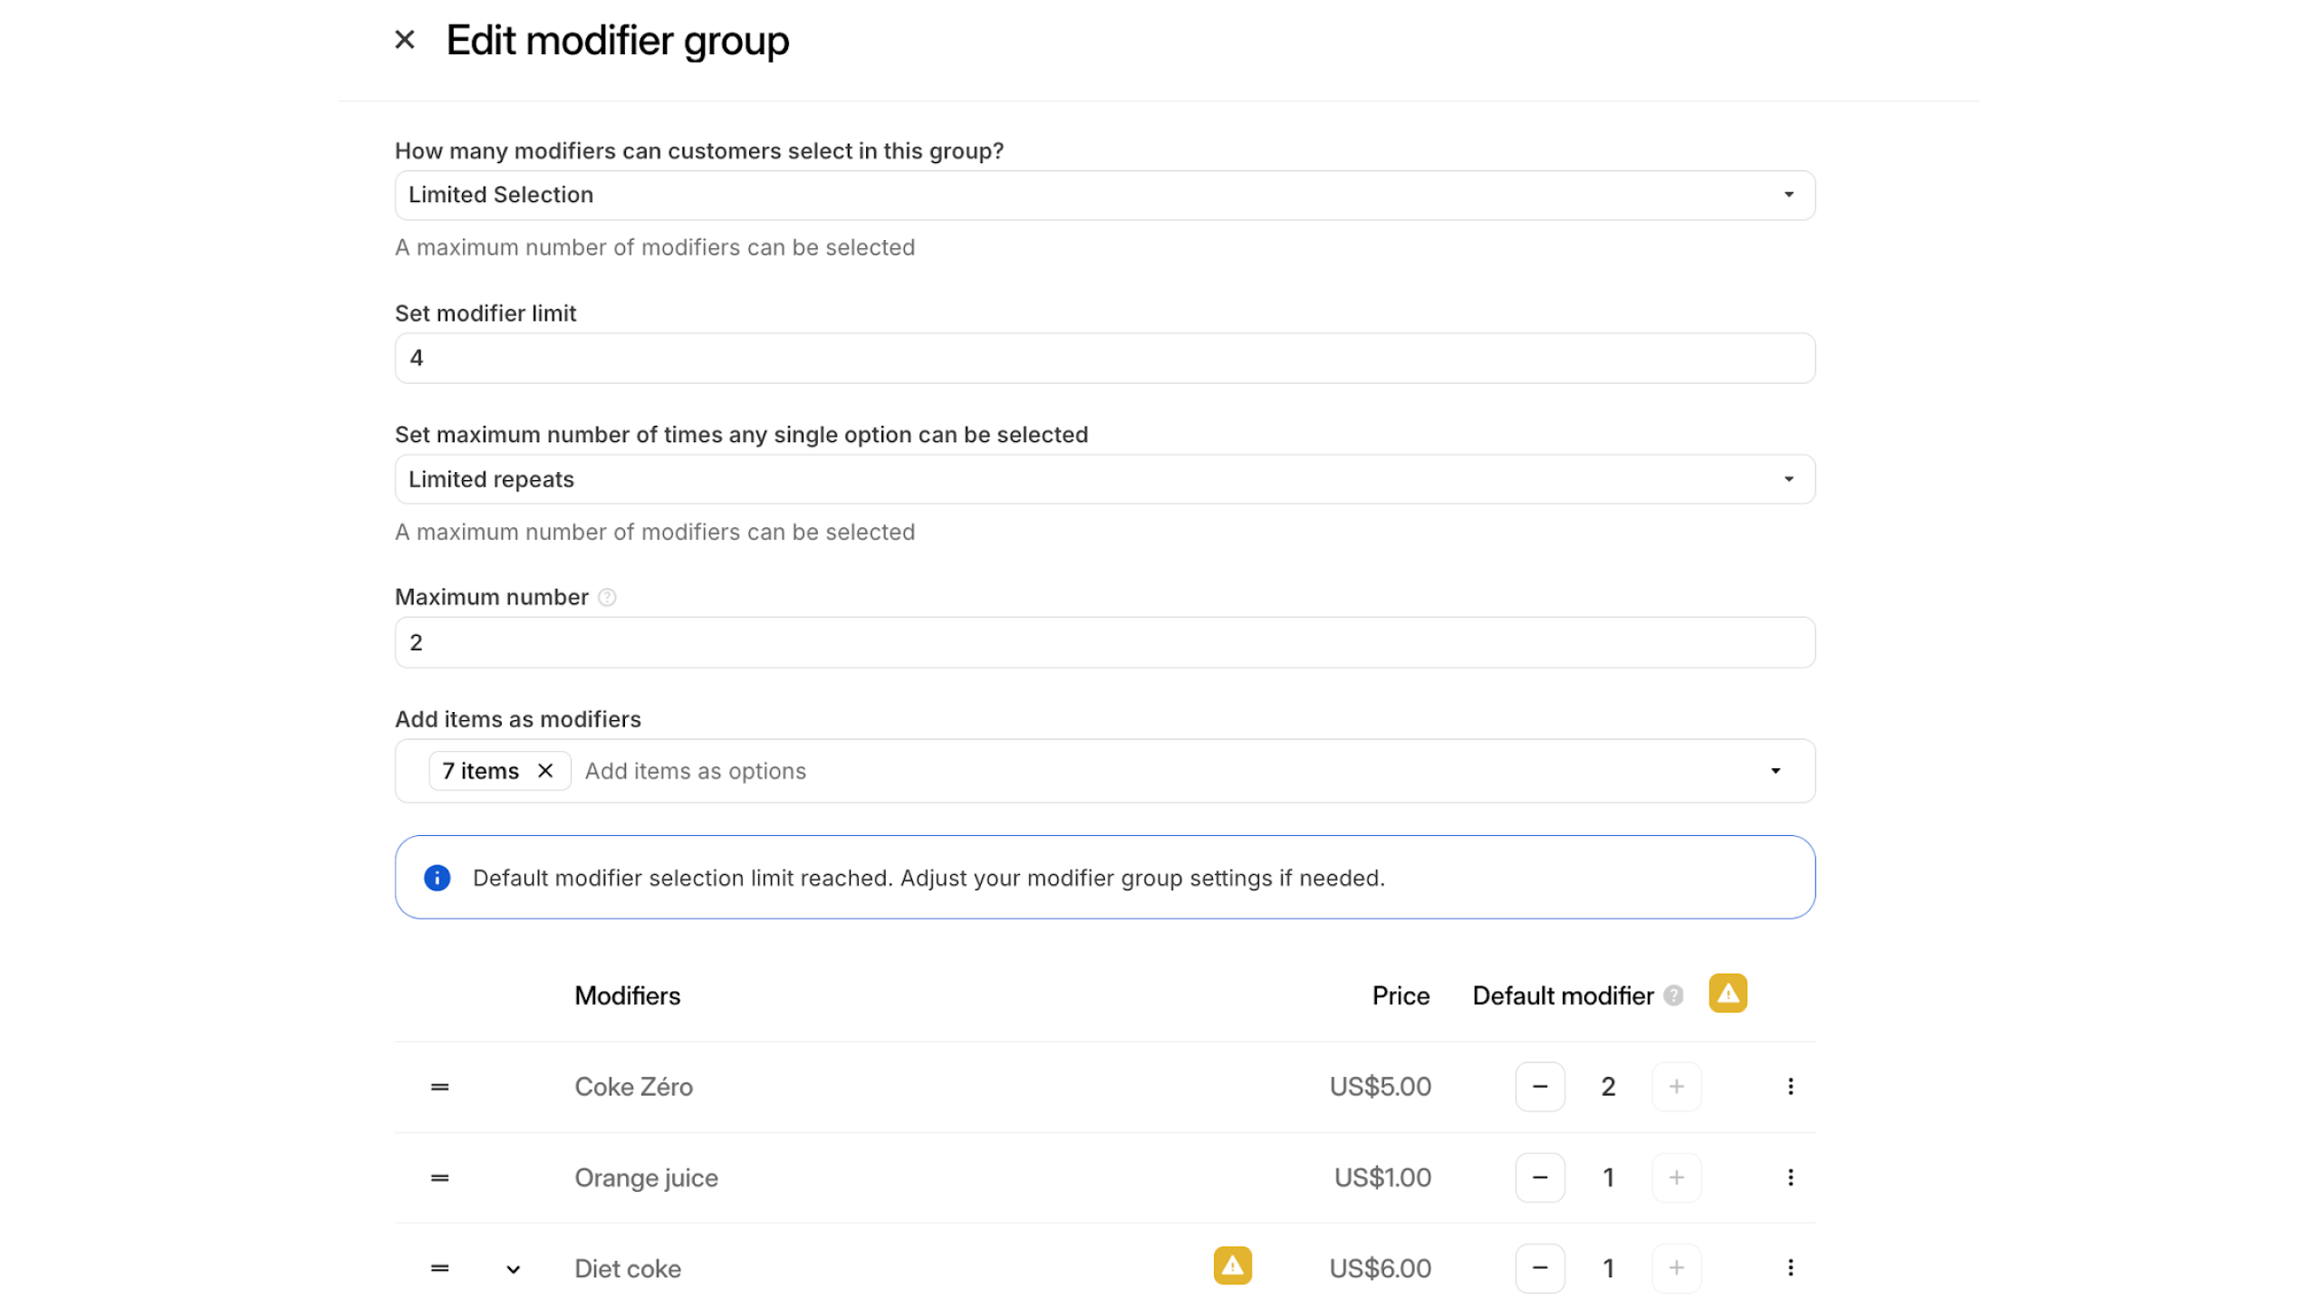
Task: Open the Limited repeats dropdown
Action: pos(1104,479)
